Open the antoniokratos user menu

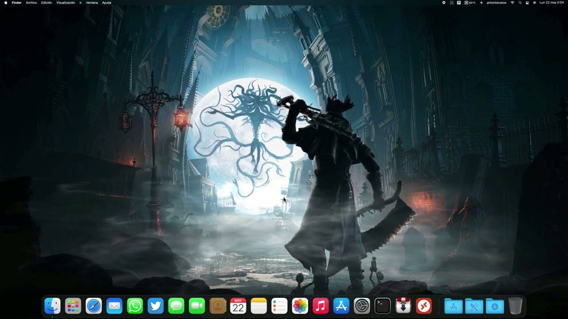497,3
